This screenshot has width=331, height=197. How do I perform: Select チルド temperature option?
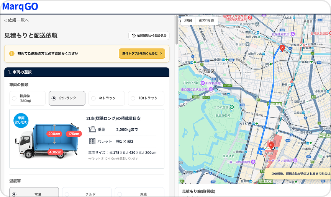pos(87,192)
